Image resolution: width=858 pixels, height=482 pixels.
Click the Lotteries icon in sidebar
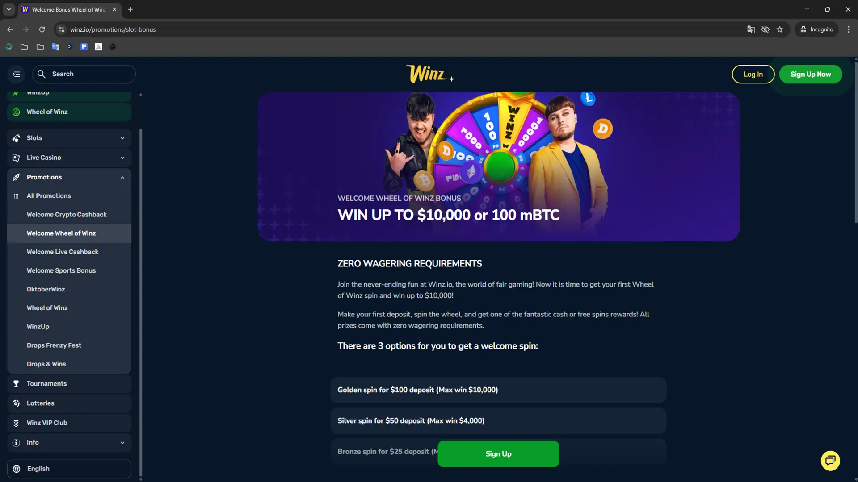coord(16,403)
